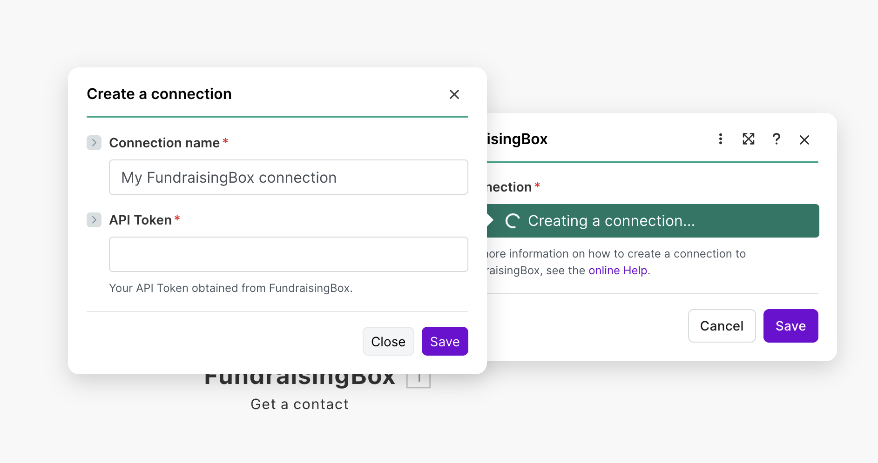Focus the empty API Token input

288,254
